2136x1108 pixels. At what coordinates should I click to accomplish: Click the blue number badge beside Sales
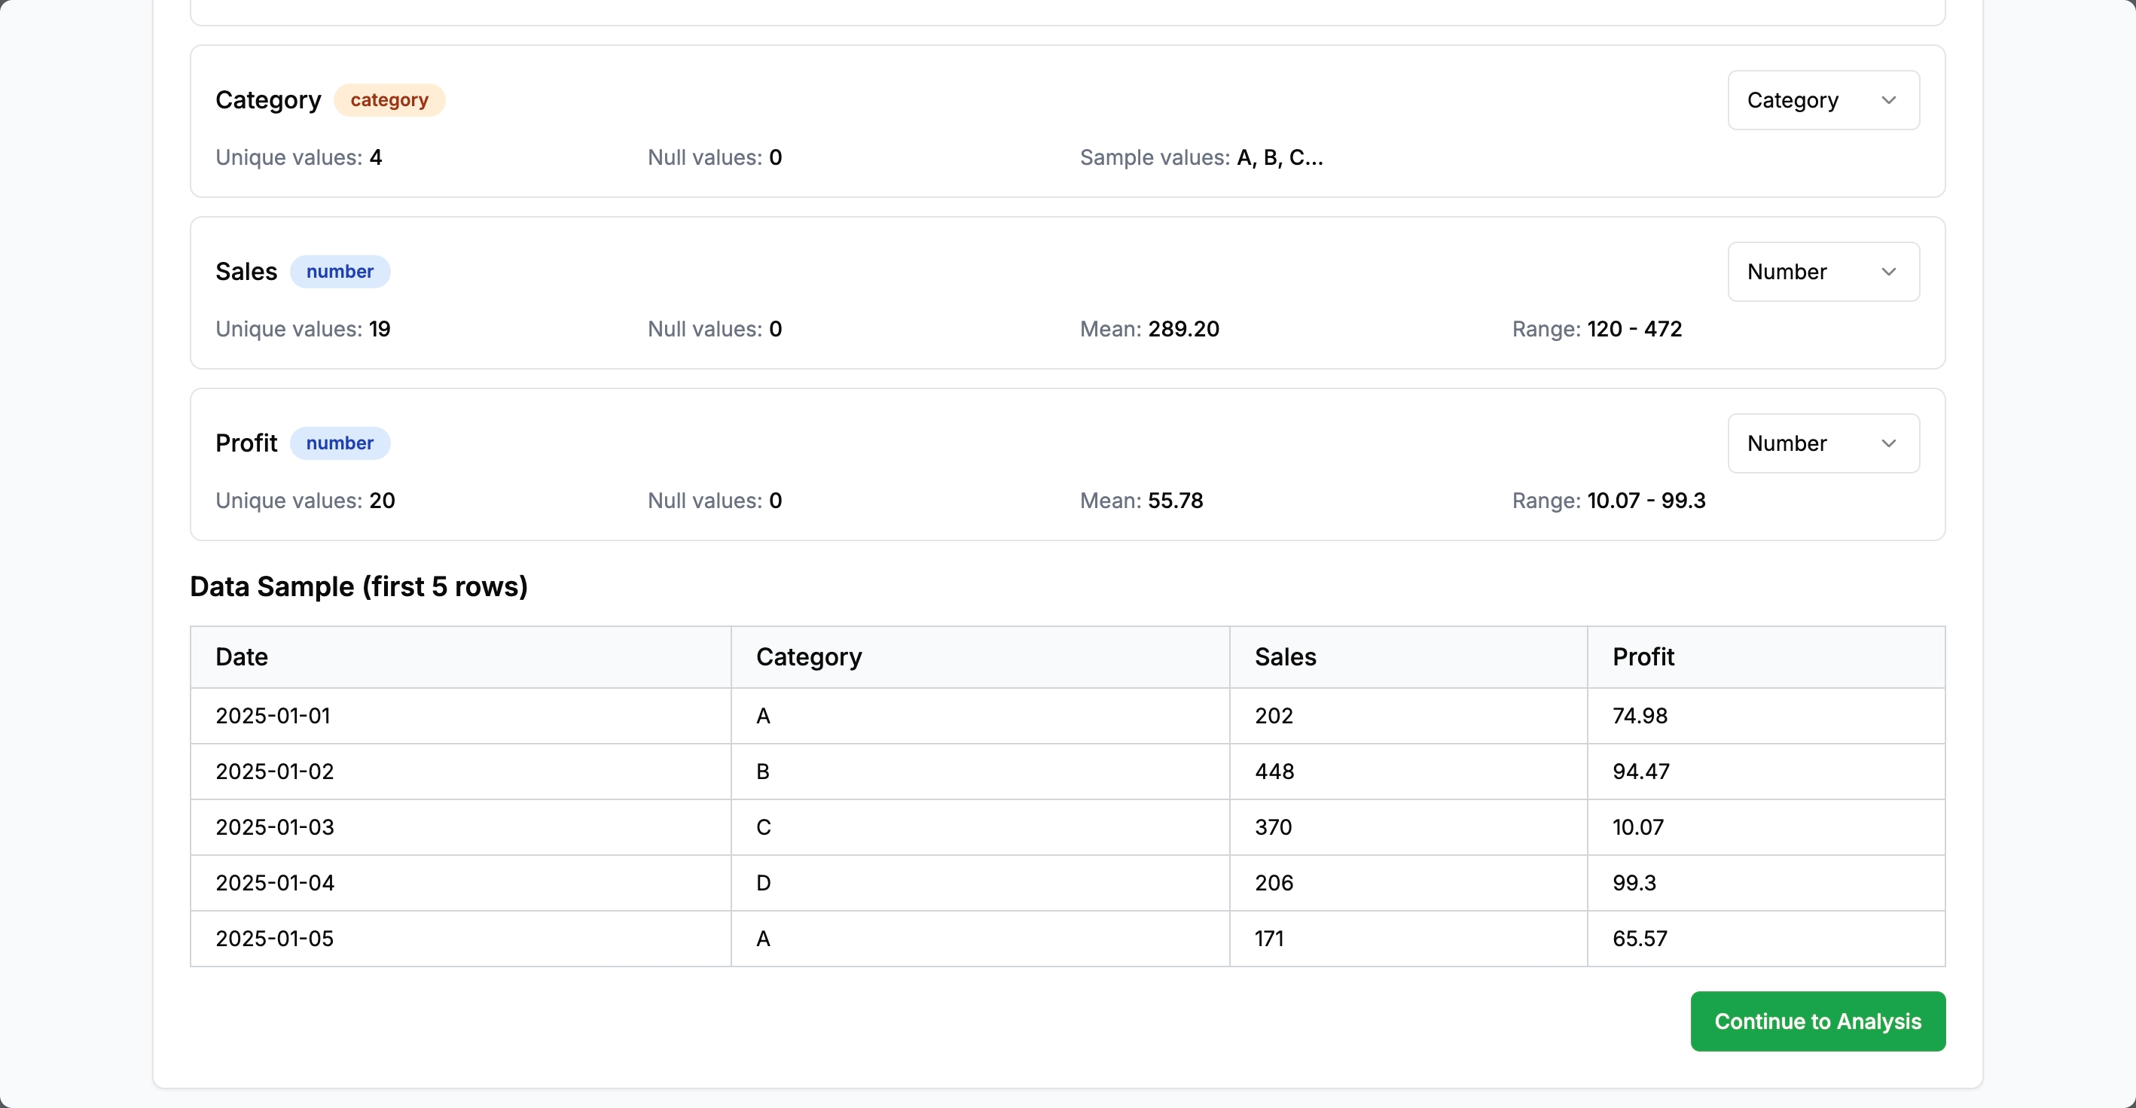point(339,272)
